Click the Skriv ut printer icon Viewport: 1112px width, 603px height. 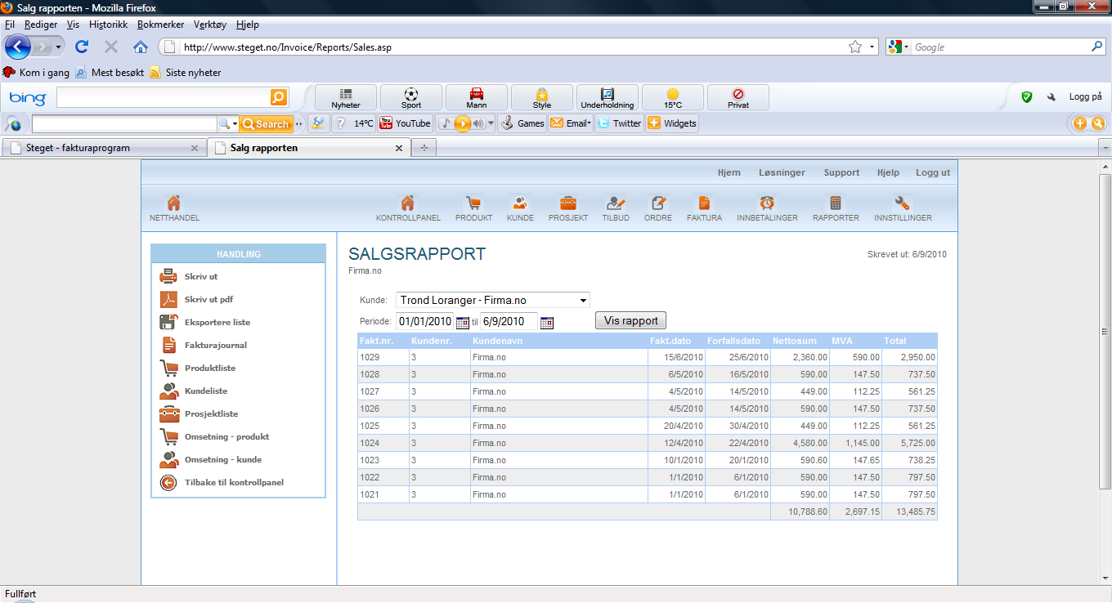[168, 276]
